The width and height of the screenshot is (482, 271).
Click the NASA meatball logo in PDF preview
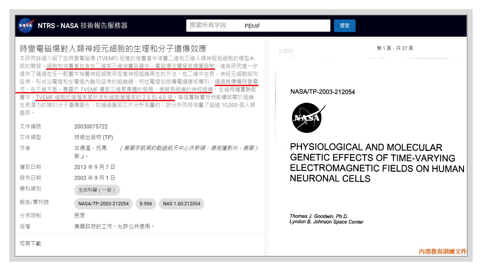pos(308,118)
